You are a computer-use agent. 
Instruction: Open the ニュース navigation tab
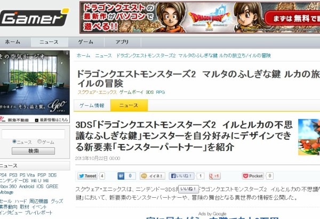49,42
